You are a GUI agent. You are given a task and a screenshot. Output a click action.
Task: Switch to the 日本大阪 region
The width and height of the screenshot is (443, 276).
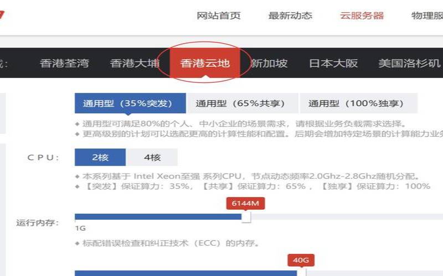click(x=333, y=63)
